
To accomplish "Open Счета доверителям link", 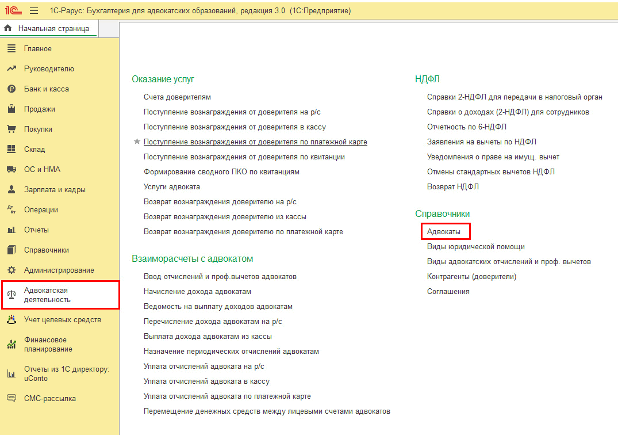I will [x=177, y=97].
